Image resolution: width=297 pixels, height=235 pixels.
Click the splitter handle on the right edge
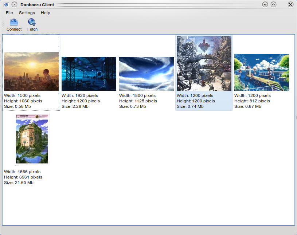coord(296,117)
